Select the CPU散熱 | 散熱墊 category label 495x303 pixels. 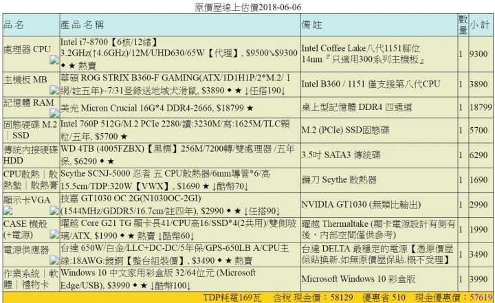click(31, 179)
